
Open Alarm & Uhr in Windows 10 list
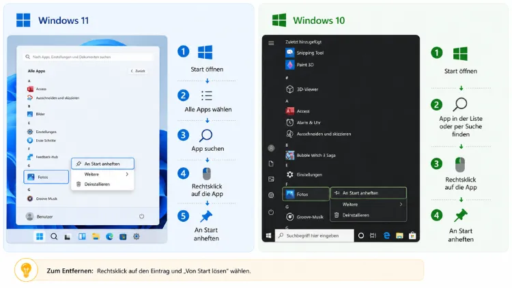tap(303, 122)
